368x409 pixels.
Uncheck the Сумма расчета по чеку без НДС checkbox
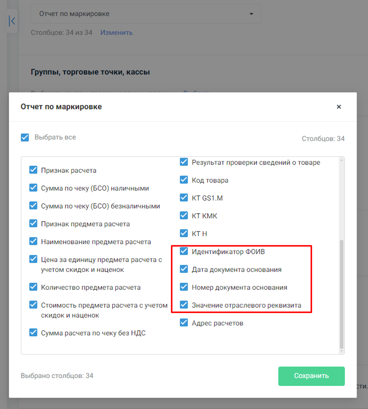click(x=33, y=333)
